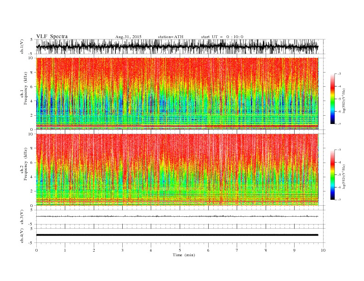The image size is (364, 281).
Task: Click the ch.2 colorbar "log(PSD)(V²/Hz)" label
Action: 344,176
